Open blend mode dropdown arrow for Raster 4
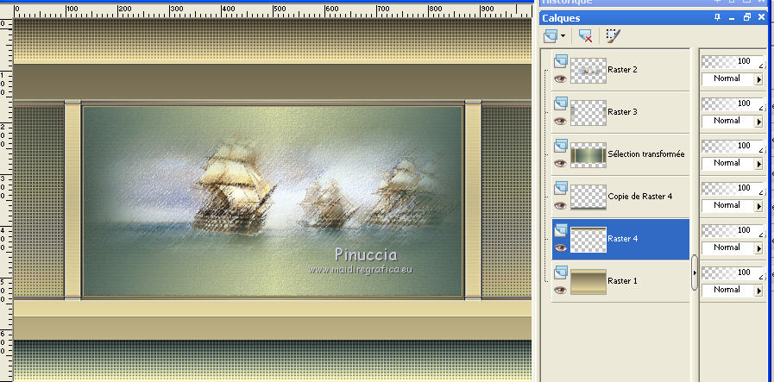 click(759, 249)
